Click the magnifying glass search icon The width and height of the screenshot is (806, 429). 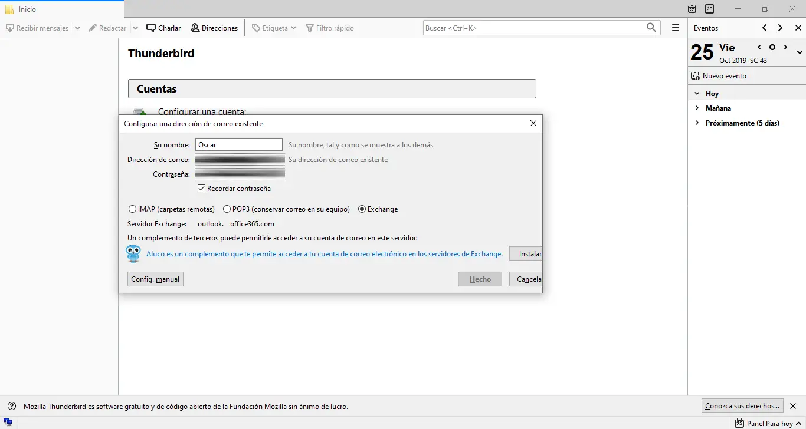tap(651, 28)
